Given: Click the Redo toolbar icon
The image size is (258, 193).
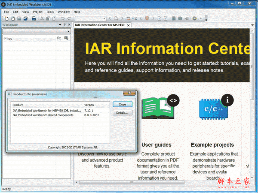Looking at the screenshot, I should [x=69, y=18].
